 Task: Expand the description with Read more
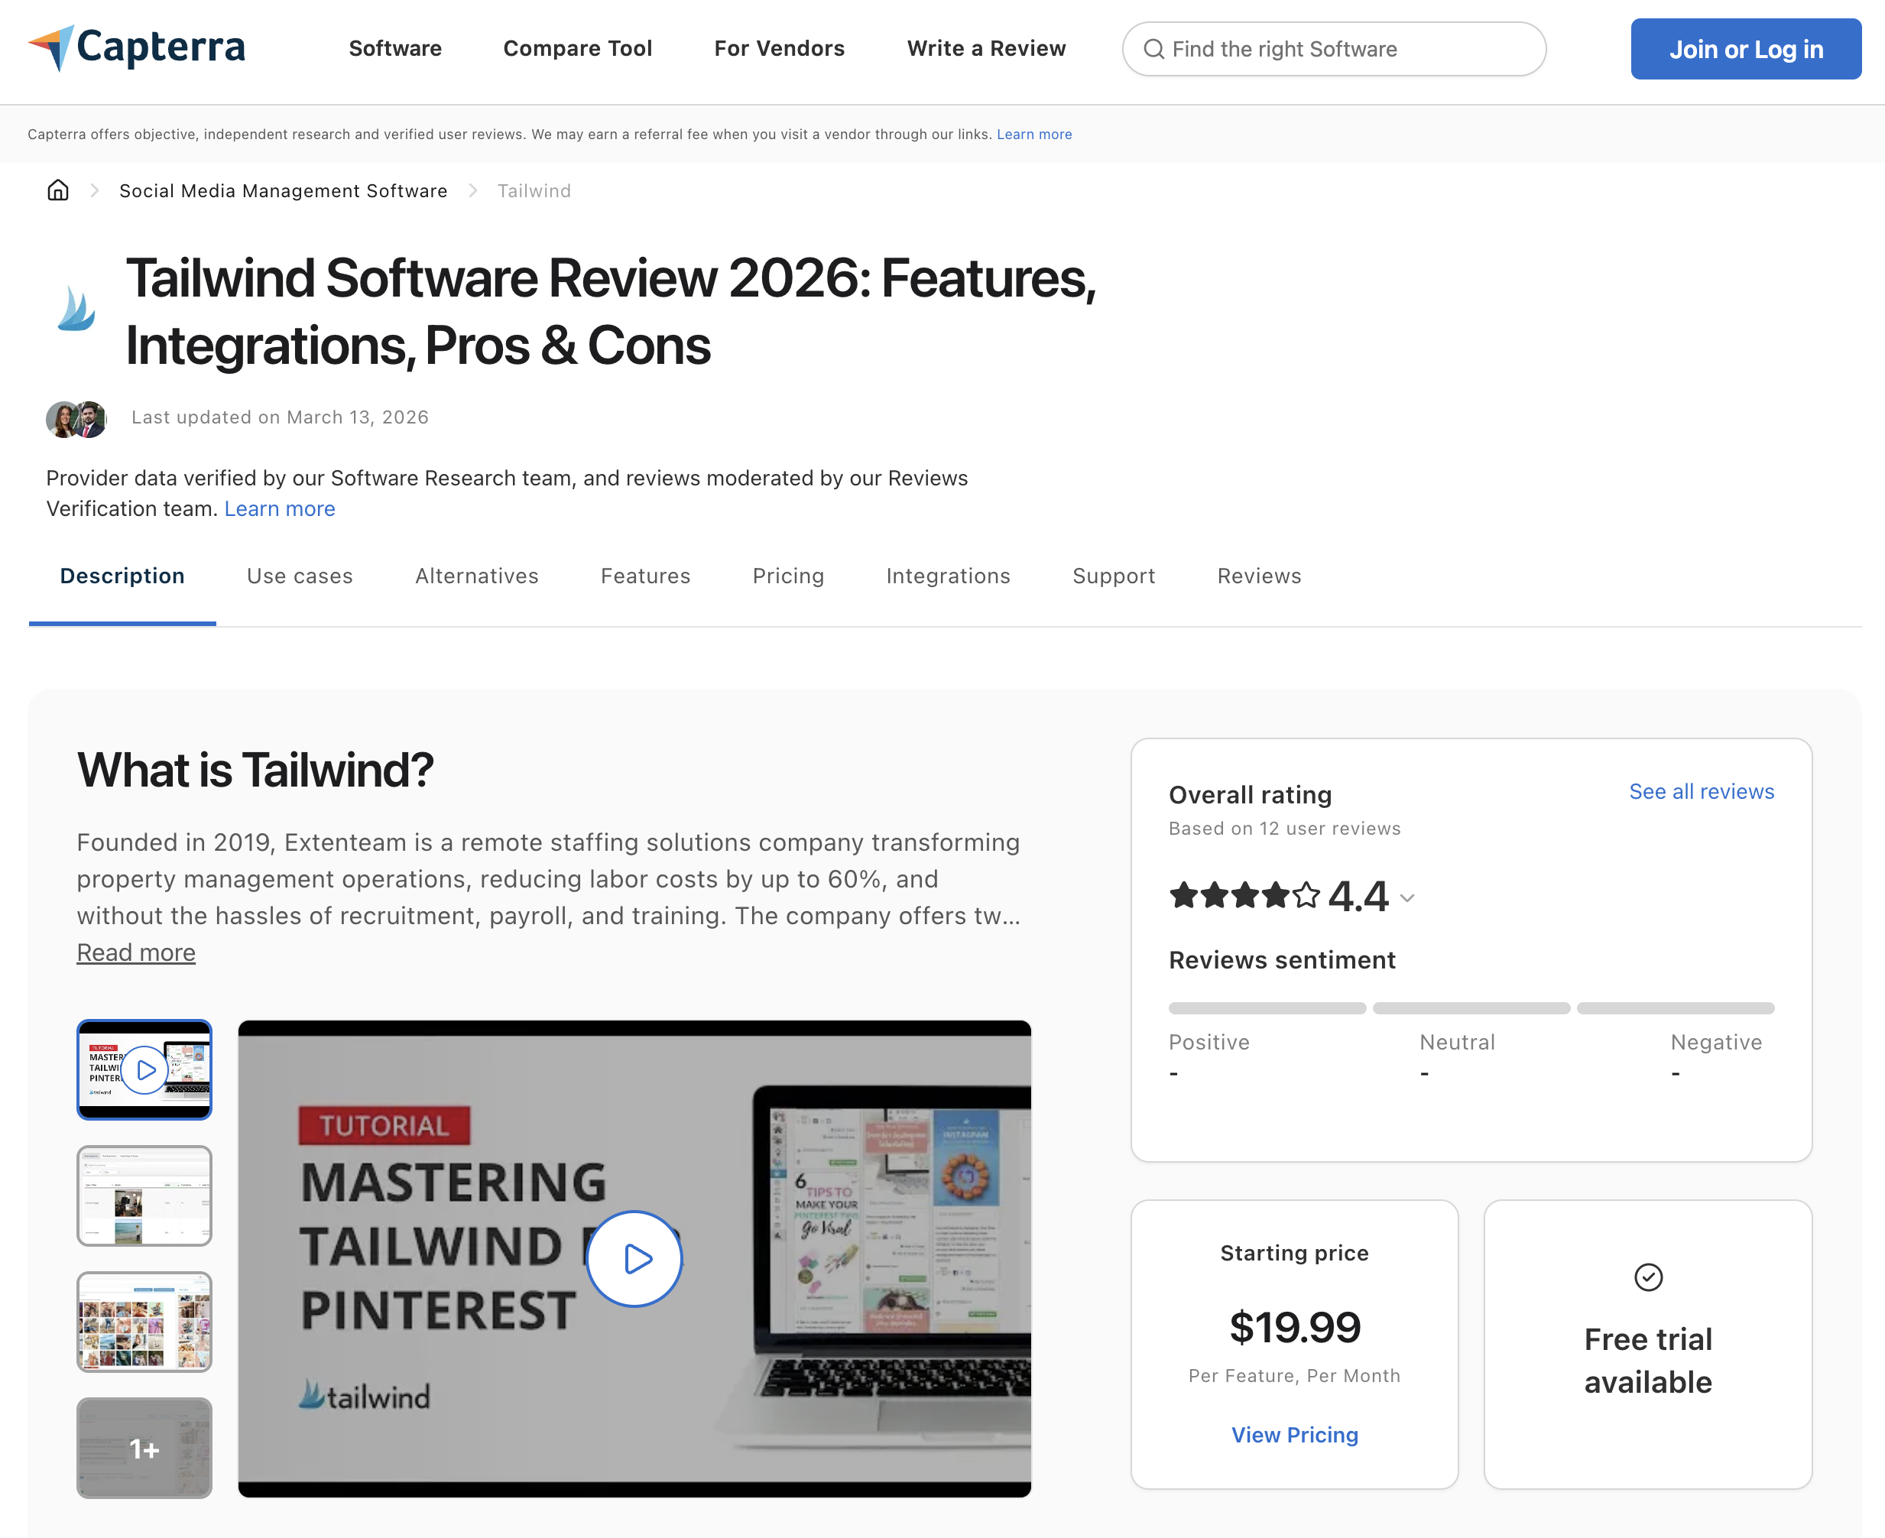click(135, 952)
